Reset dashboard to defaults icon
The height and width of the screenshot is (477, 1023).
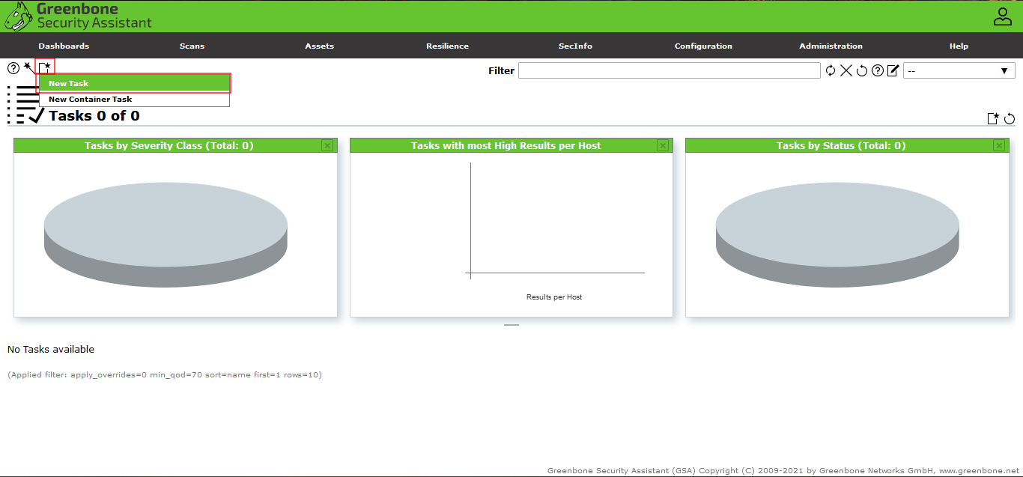click(x=1010, y=118)
